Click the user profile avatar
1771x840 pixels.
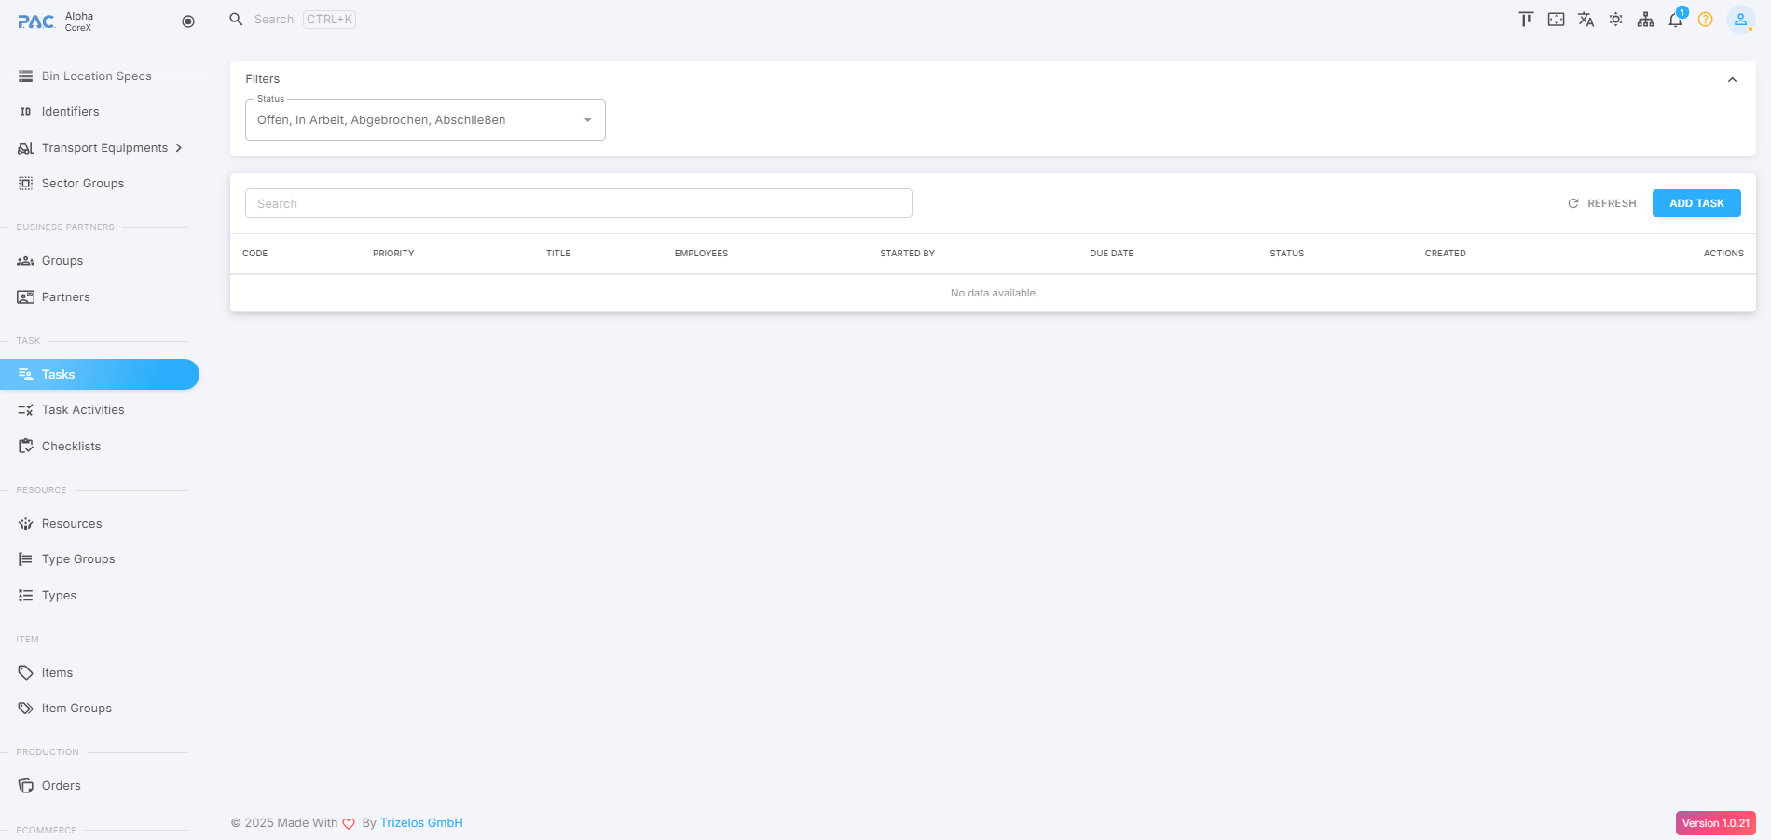[x=1740, y=20]
